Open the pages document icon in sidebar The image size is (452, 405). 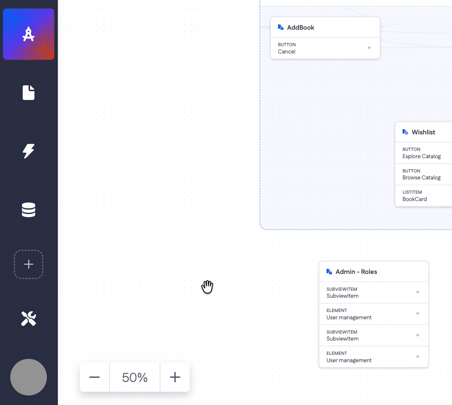pos(29,93)
